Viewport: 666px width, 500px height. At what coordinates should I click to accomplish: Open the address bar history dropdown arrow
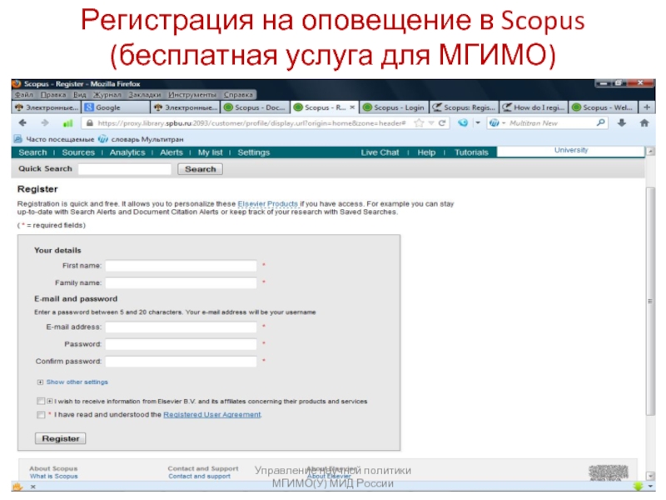point(431,123)
